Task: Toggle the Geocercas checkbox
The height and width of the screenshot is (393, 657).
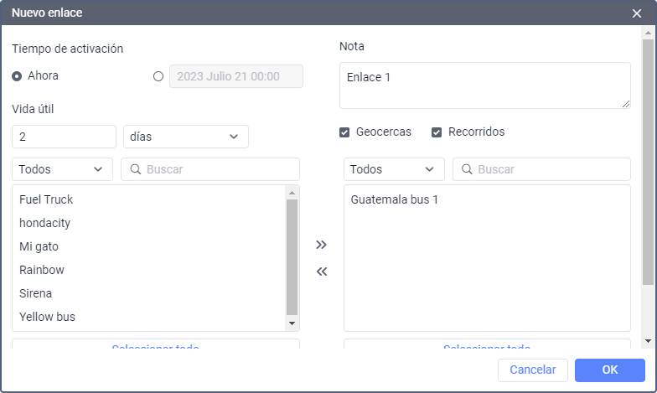Action: [344, 132]
